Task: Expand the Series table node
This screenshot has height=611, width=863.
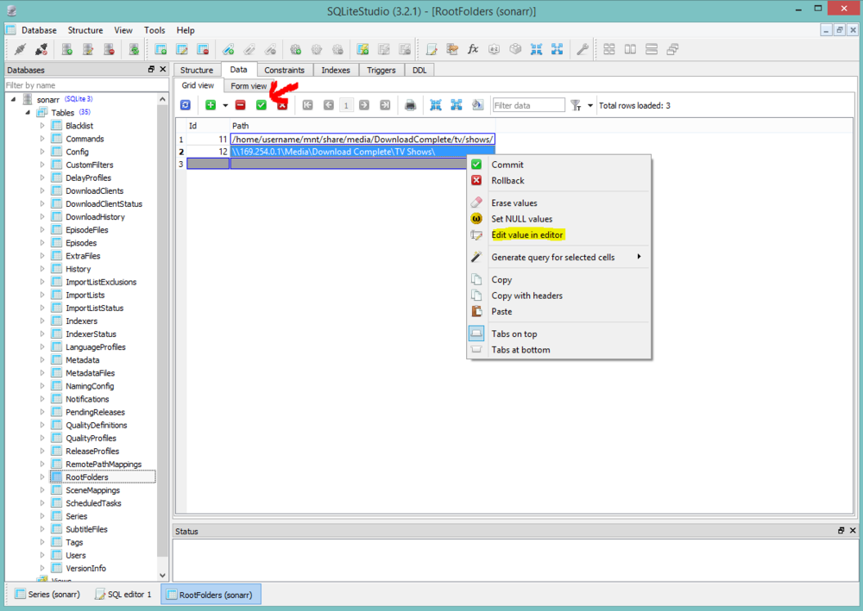Action: 42,516
